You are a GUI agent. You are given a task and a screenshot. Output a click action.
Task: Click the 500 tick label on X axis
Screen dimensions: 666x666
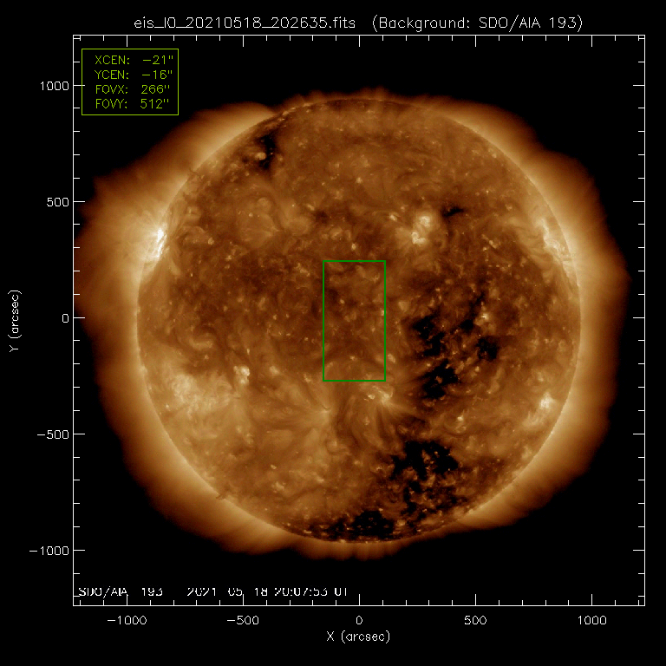point(474,622)
